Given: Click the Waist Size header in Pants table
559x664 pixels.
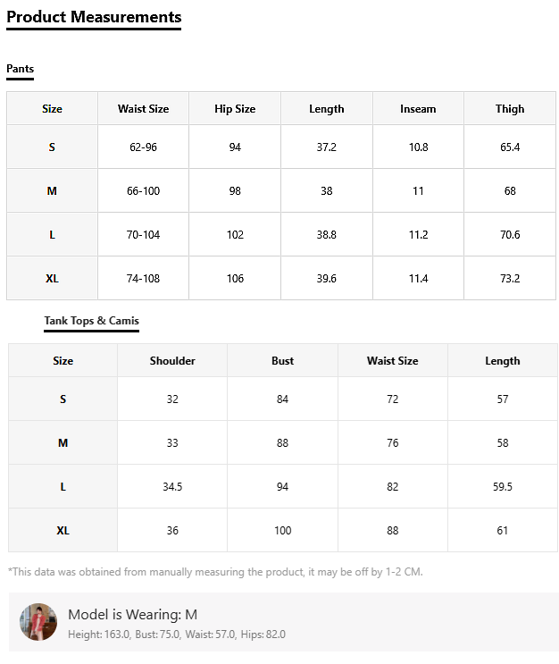Looking at the screenshot, I should point(143,109).
